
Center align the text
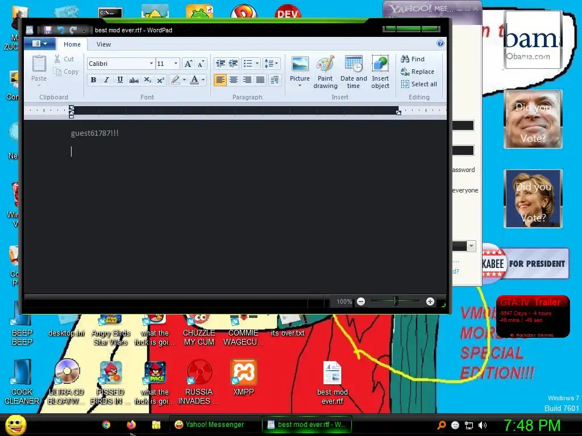(x=234, y=79)
